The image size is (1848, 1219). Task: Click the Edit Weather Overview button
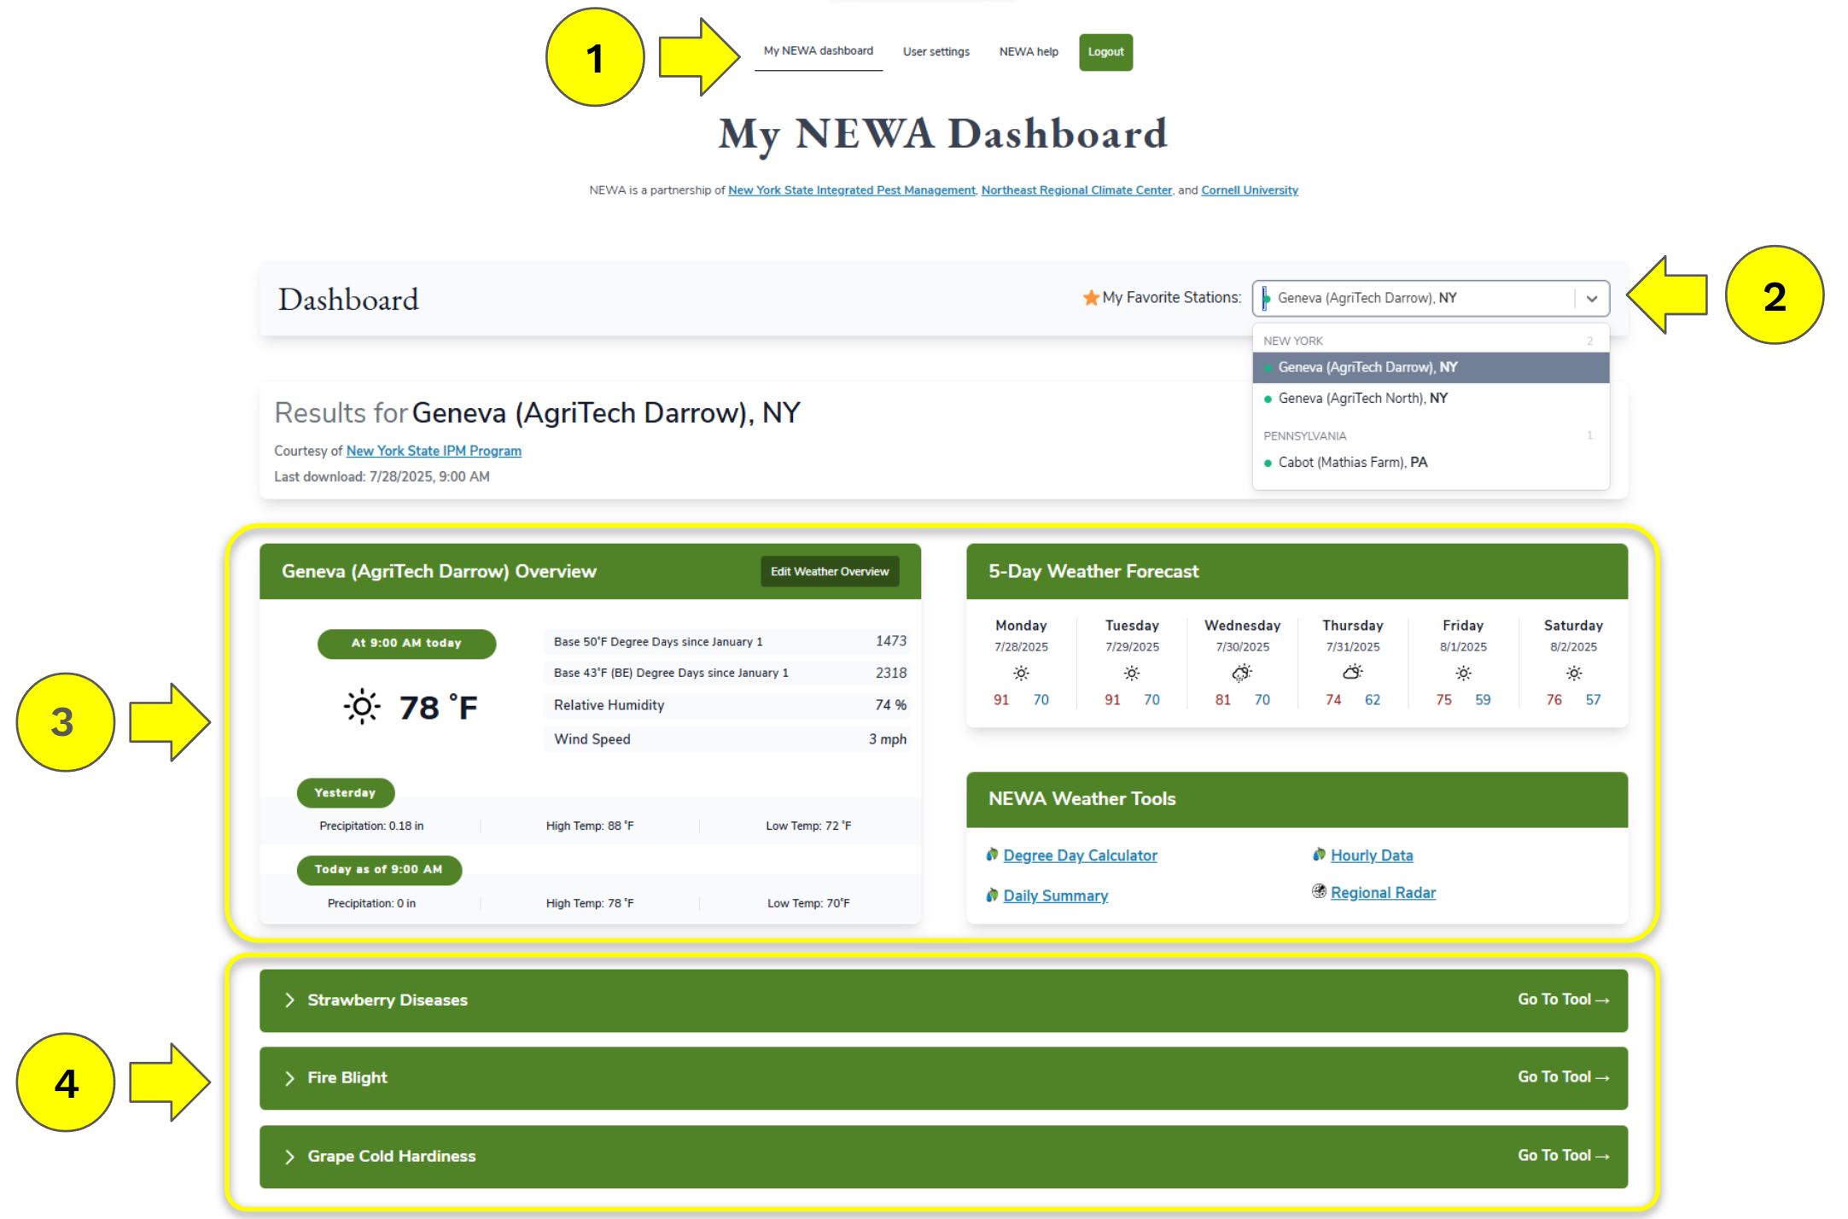tap(829, 571)
